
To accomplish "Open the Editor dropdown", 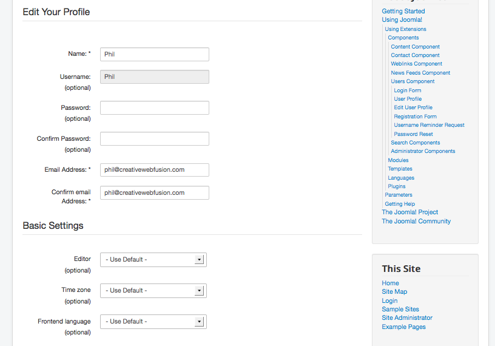I will point(153,260).
